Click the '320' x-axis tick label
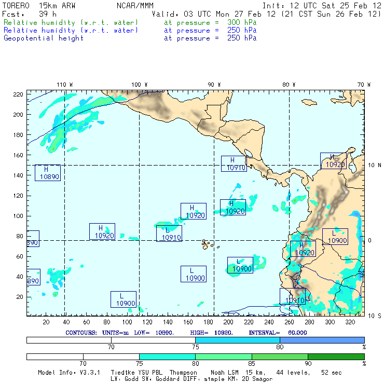The width and height of the screenshot is (384, 384). coord(350,322)
